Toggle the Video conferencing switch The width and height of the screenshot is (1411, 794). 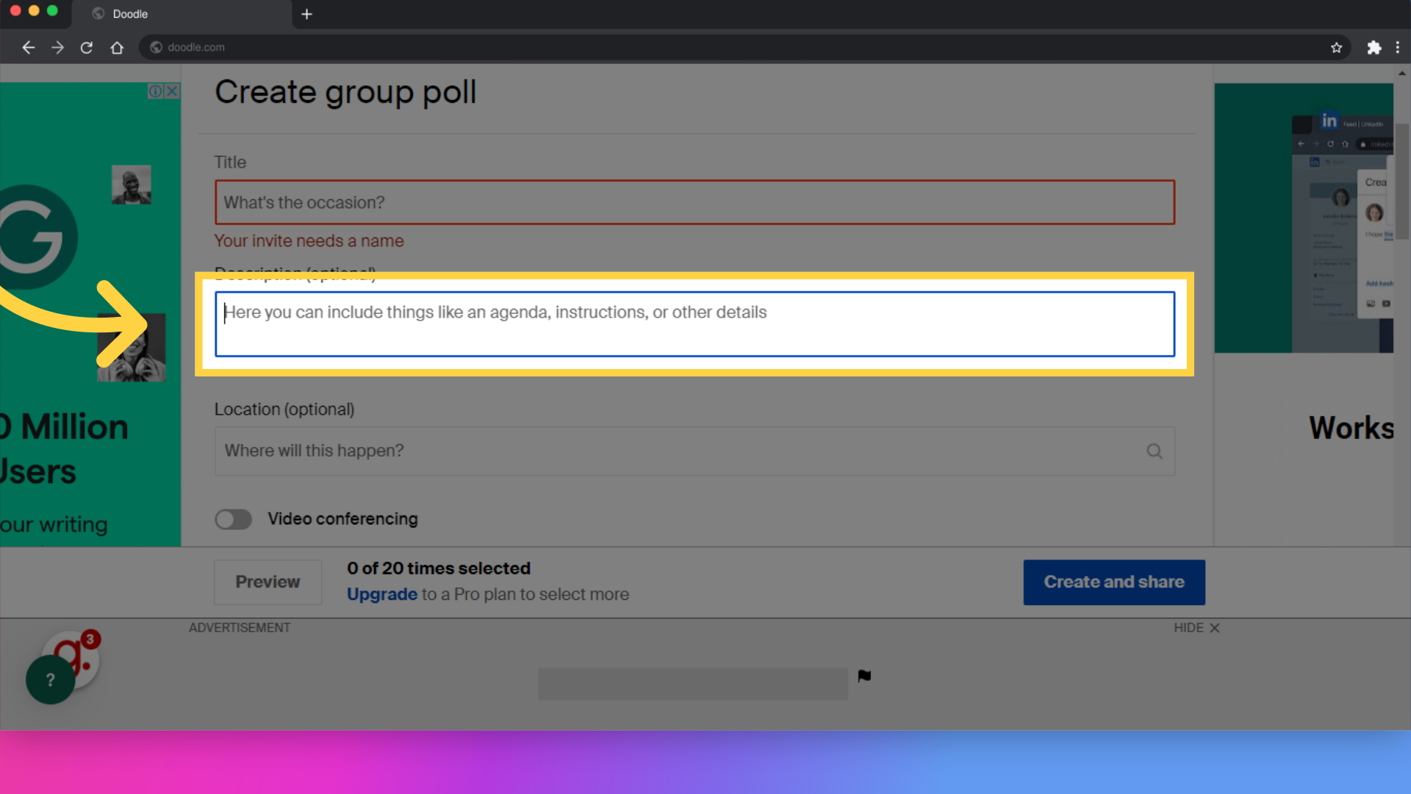(x=232, y=518)
